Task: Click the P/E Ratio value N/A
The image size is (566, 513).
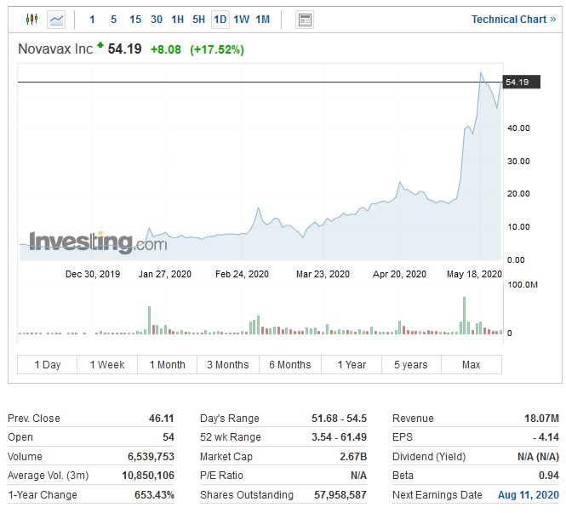Action: coord(358,475)
